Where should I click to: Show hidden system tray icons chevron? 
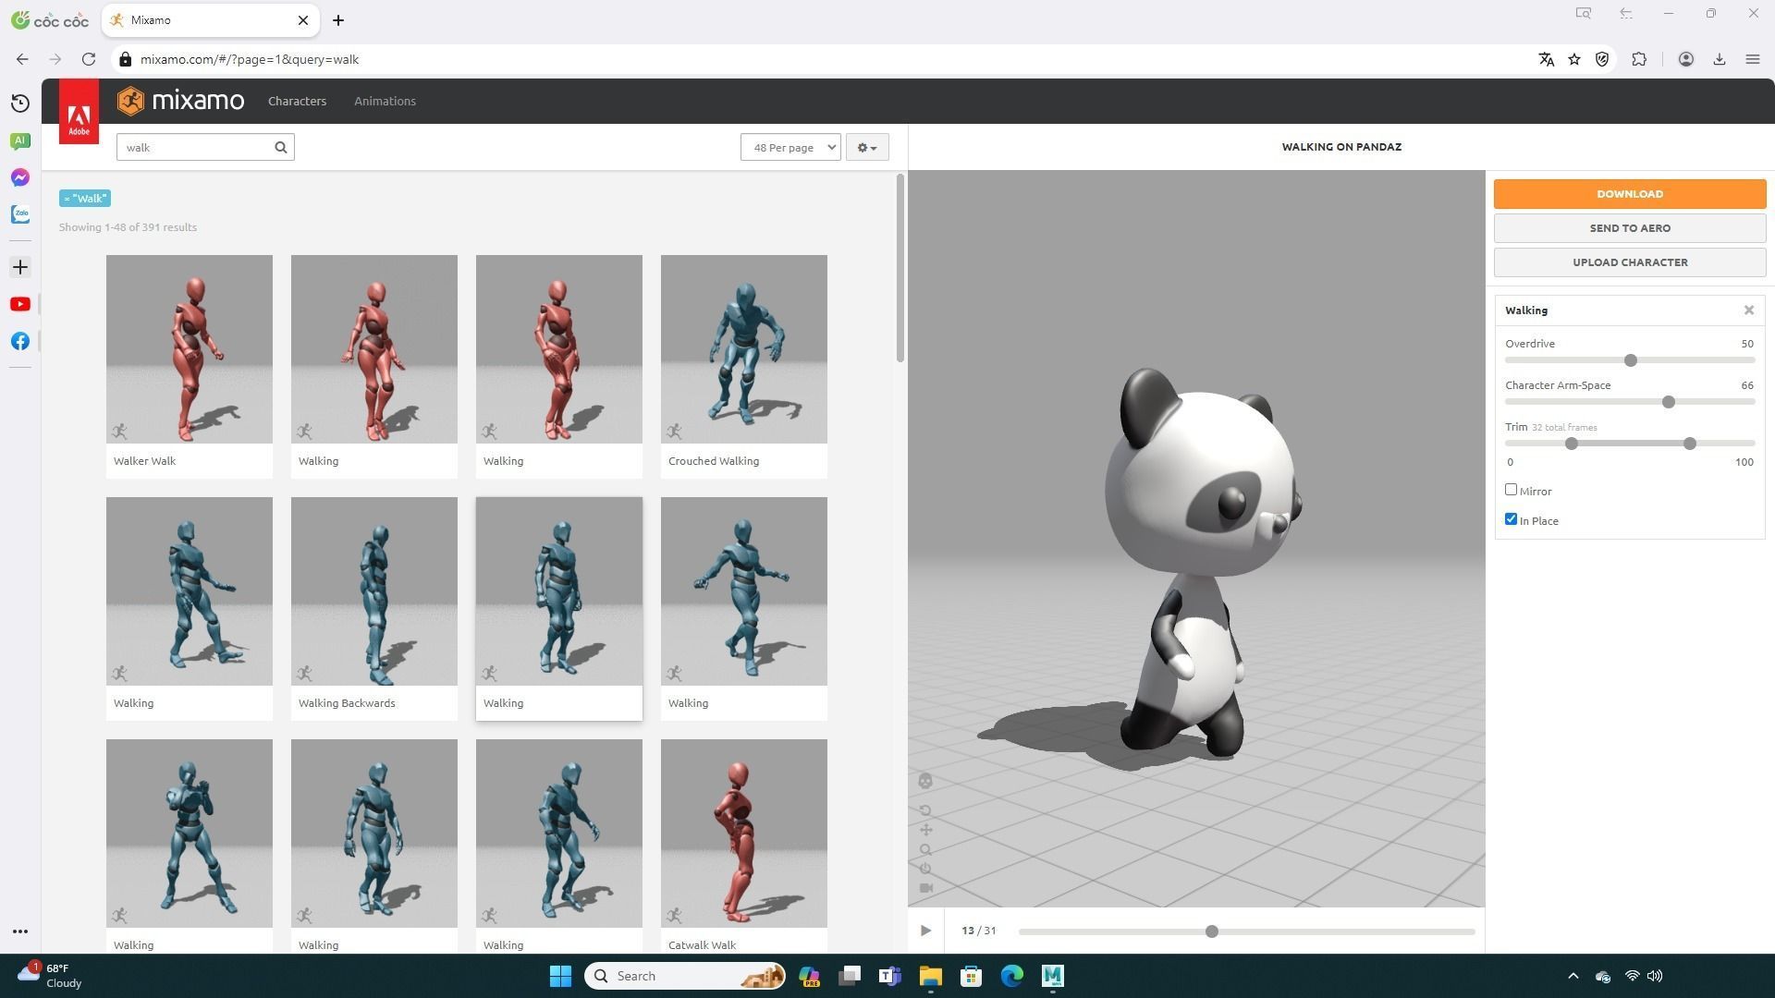click(1573, 976)
